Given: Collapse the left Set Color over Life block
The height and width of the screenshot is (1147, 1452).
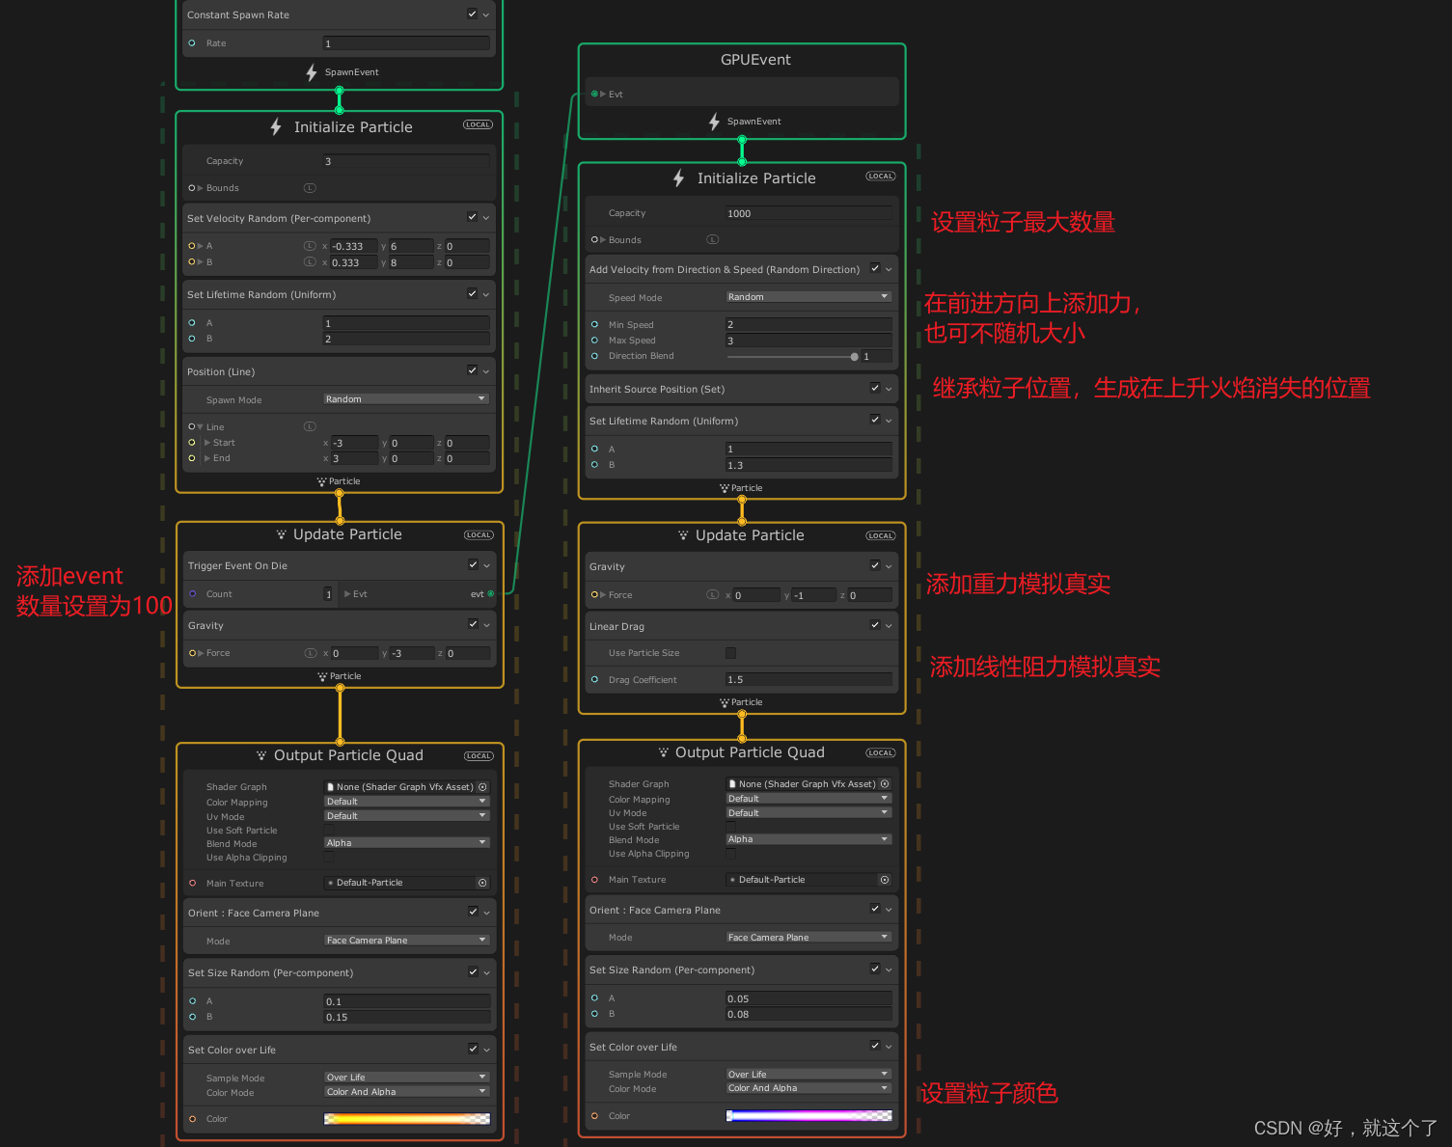Looking at the screenshot, I should point(486,1050).
